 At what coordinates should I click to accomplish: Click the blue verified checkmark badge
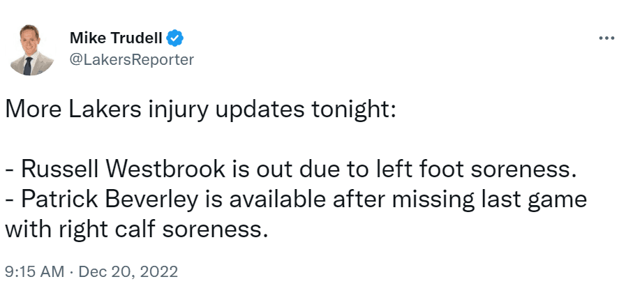click(175, 38)
